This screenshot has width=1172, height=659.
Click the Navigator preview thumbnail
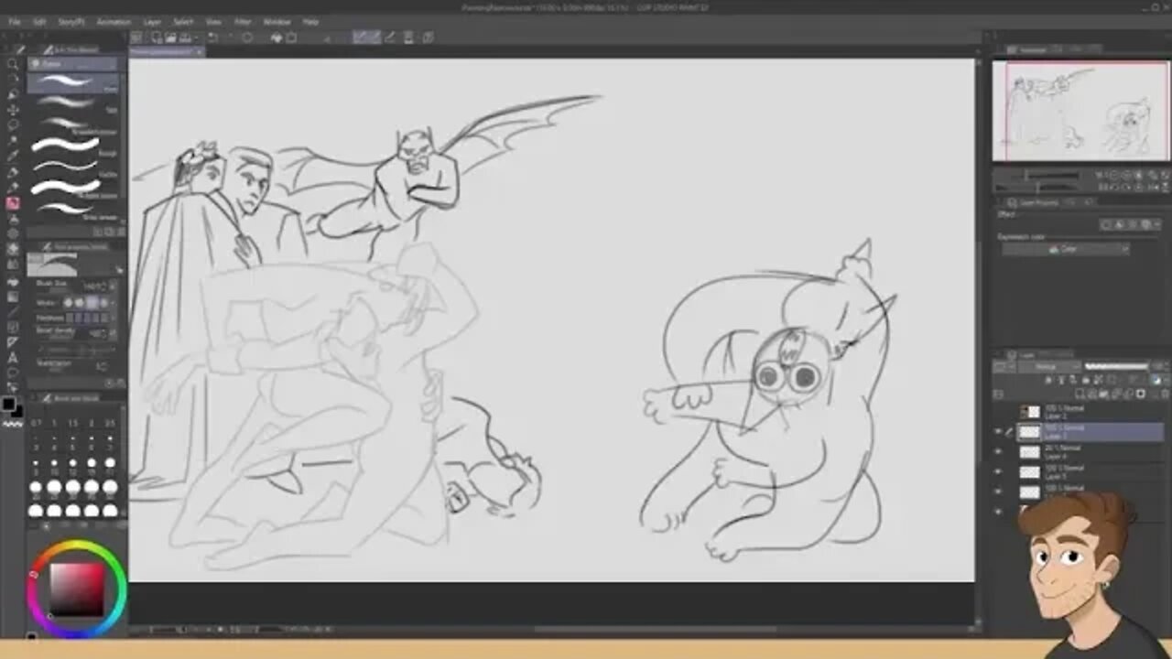[1081, 111]
